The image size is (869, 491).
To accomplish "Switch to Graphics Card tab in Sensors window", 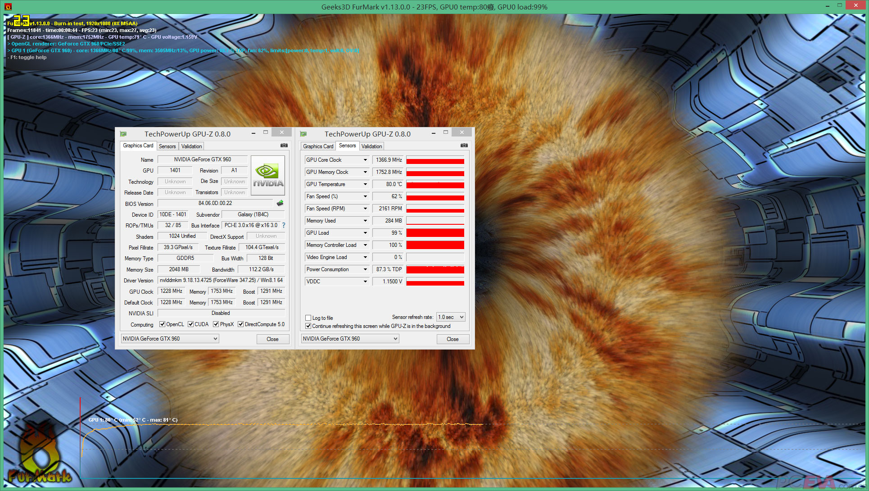I will (x=318, y=146).
